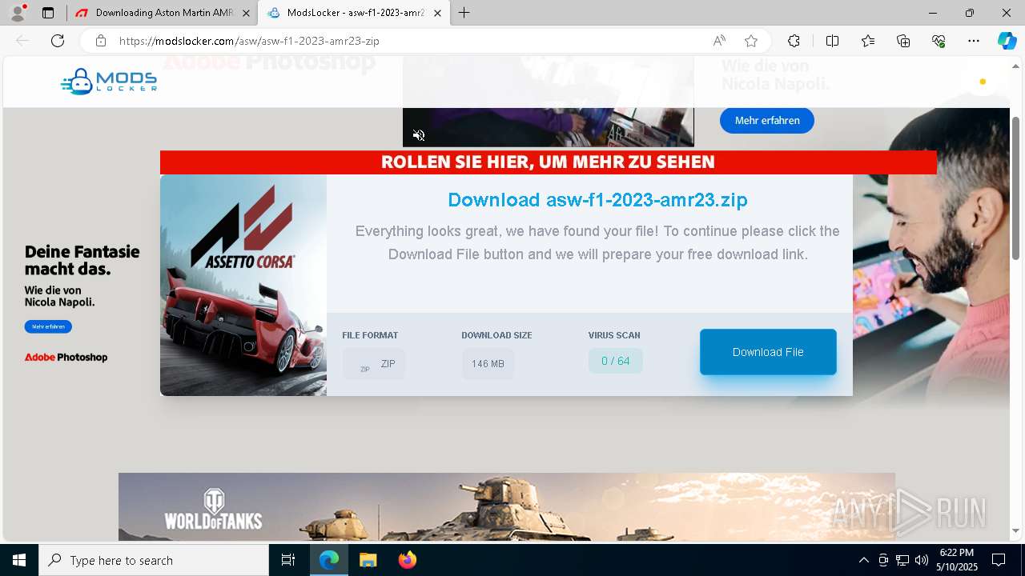Click the World of Tanks banner ad
1025x576 pixels.
pyautogui.click(x=507, y=507)
